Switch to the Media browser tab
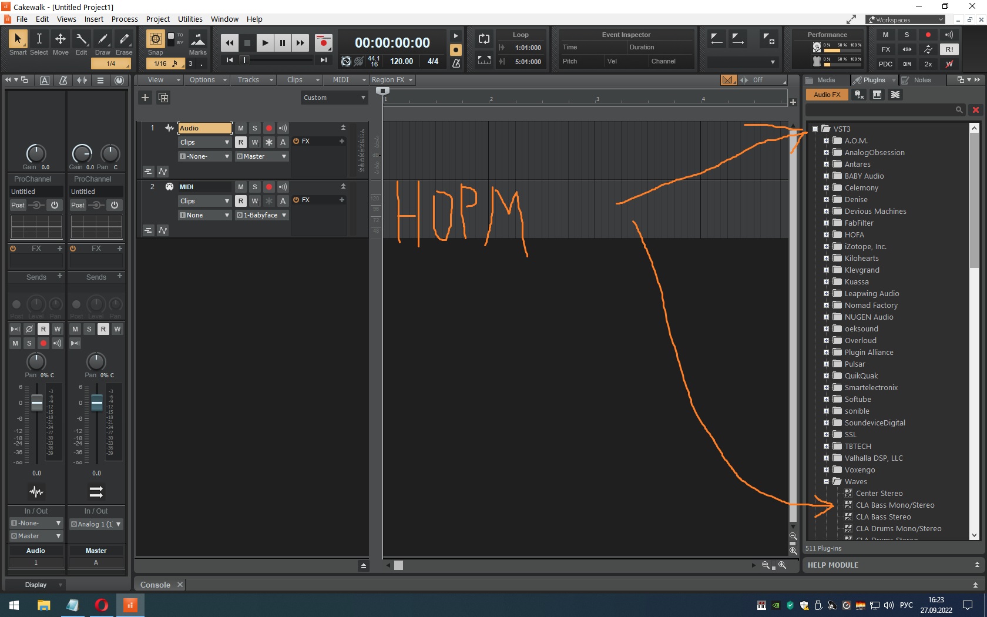Screen dimensions: 987x617 tap(826, 80)
